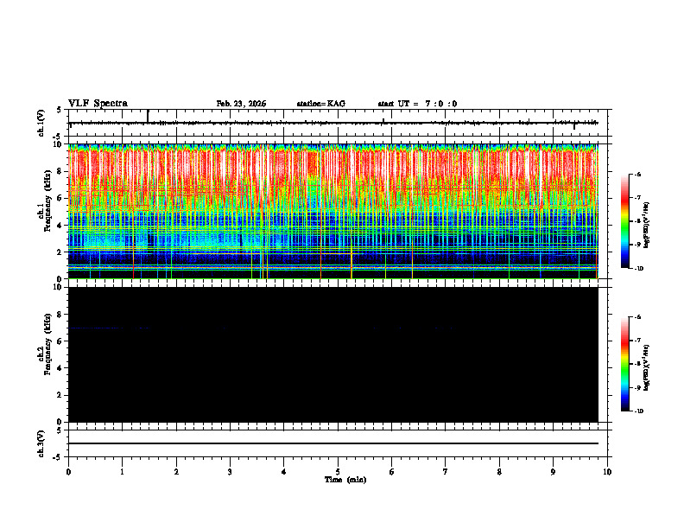
Task: Click the ch.1 colorful spectrogram panel
Action: 333,211
